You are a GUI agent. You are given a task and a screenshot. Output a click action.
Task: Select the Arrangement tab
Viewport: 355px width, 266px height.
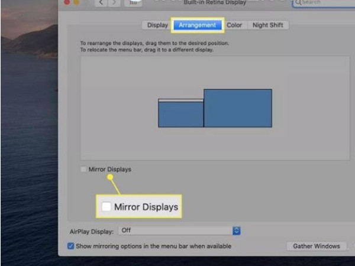[198, 25]
